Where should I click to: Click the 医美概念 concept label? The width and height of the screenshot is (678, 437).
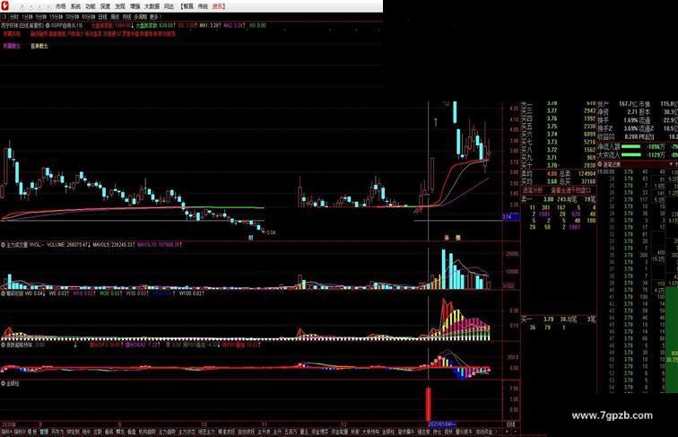tap(39, 47)
